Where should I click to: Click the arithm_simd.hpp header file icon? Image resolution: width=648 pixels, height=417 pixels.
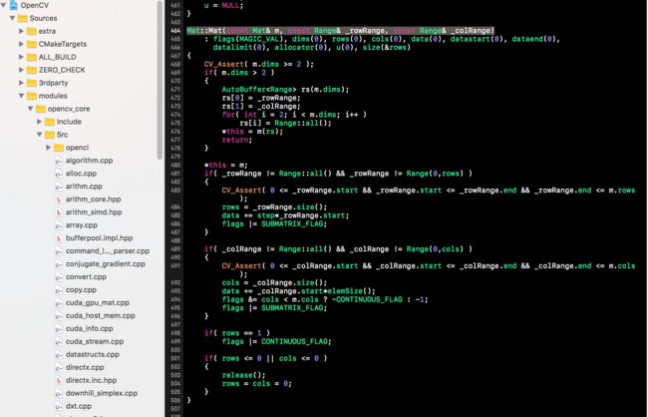pos(59,212)
